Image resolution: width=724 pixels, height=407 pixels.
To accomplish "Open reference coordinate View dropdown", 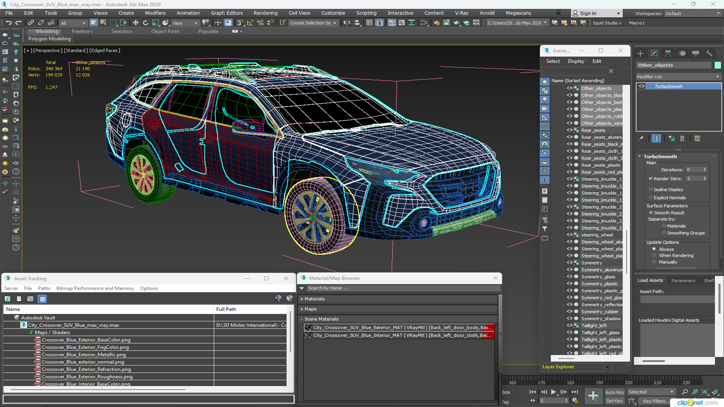I will click(185, 23).
